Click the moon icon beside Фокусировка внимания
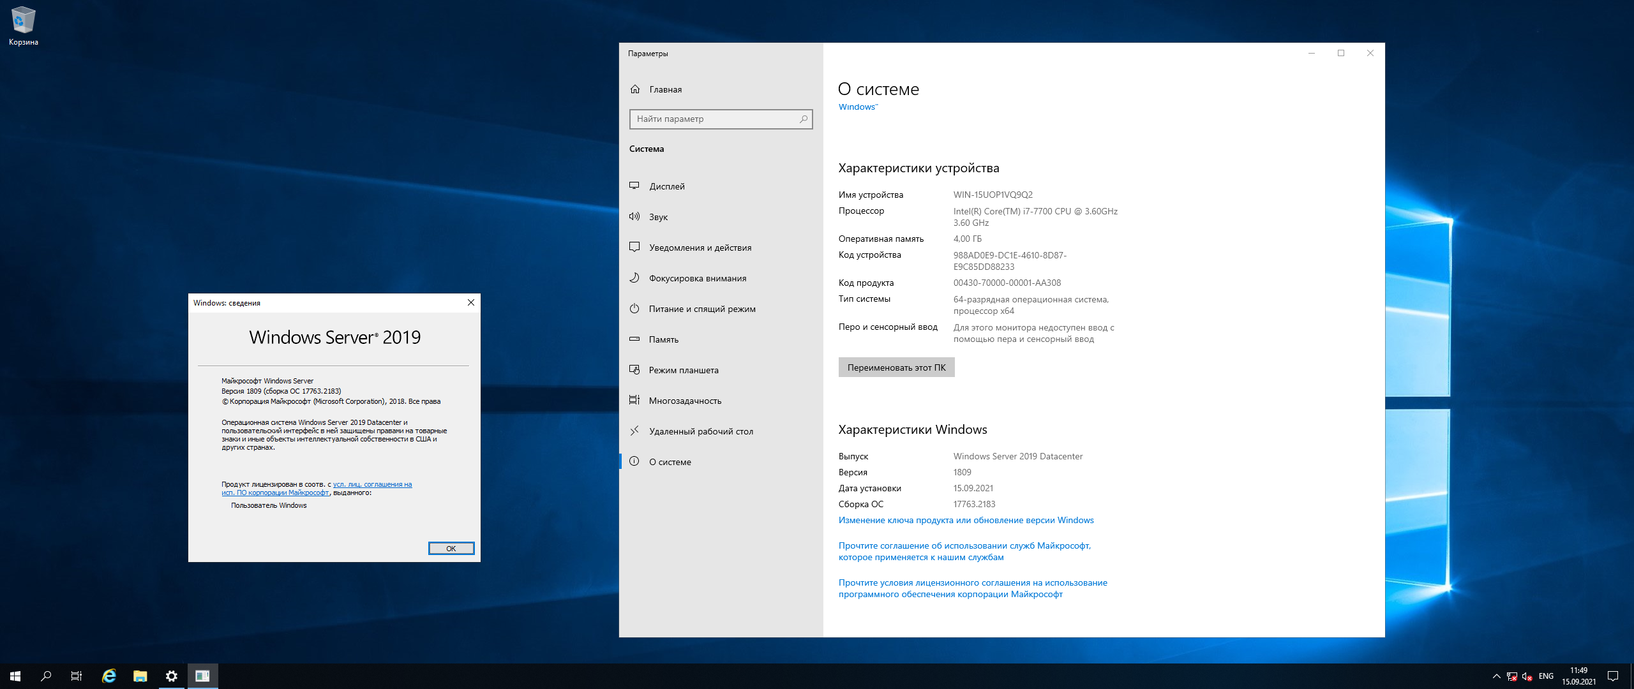This screenshot has width=1634, height=689. click(x=634, y=278)
